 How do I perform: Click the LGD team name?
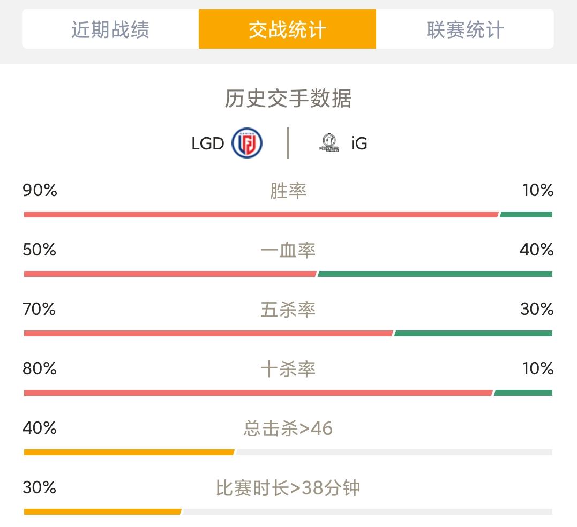[x=207, y=144]
